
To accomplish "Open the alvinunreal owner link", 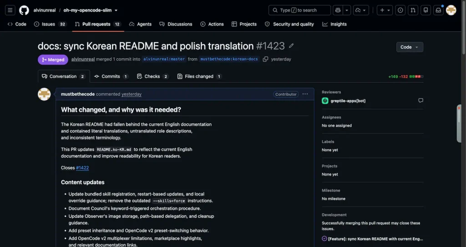I will coord(45,10).
